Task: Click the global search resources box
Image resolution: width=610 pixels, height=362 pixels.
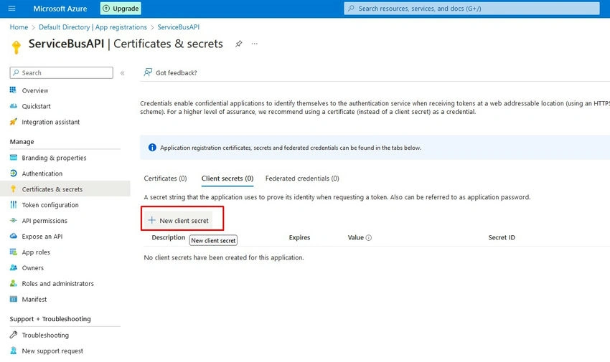Action: [471, 9]
